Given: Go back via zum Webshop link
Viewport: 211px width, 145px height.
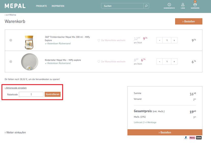Looking at the screenshot, I should coord(10,15).
